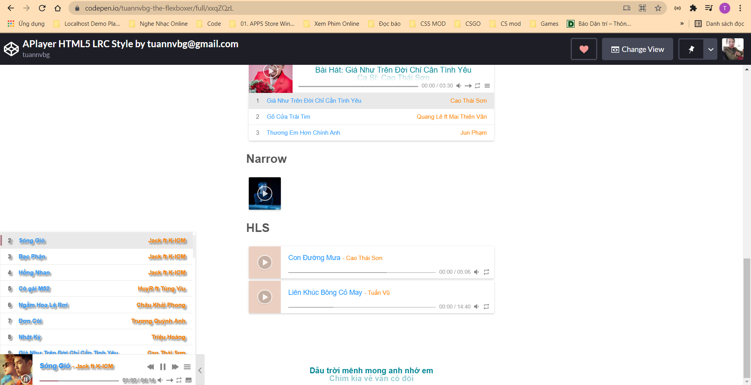Toggle loop on Liên Khúc Bông Cỏ May player
The height and width of the screenshot is (385, 751).
click(x=486, y=307)
